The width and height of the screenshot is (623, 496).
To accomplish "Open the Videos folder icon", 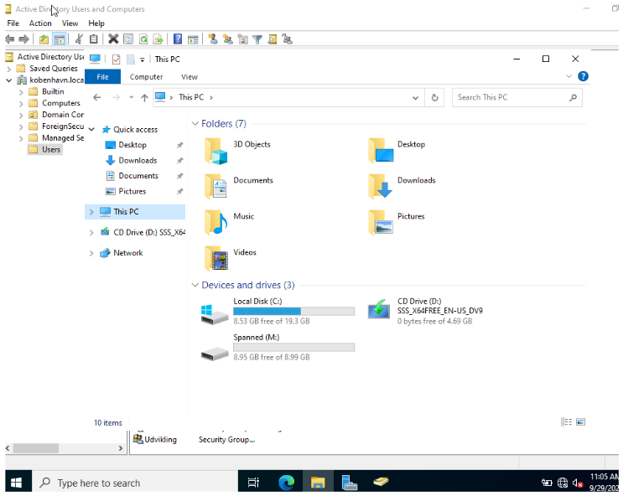I will (215, 259).
